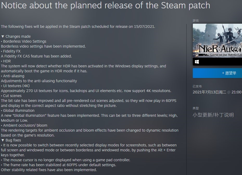Click the Borderless Video Settings bullet heading

pos(24,41)
